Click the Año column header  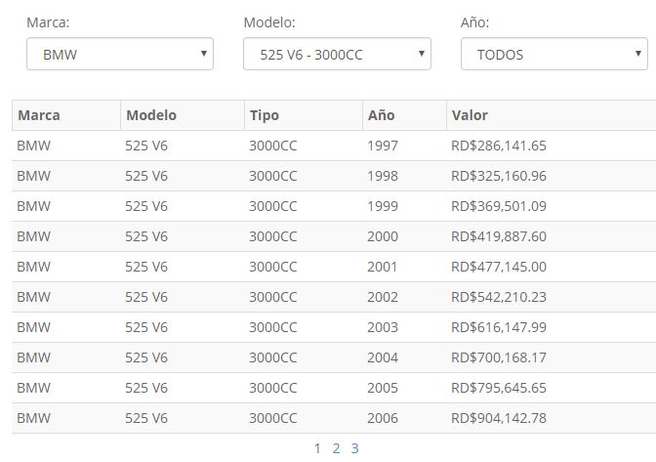click(x=382, y=115)
